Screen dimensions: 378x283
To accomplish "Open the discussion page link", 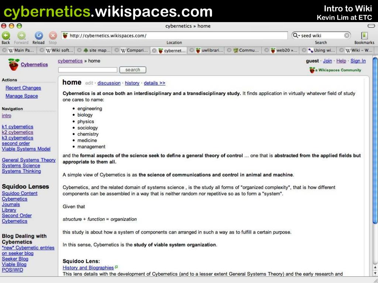I will point(109,83).
